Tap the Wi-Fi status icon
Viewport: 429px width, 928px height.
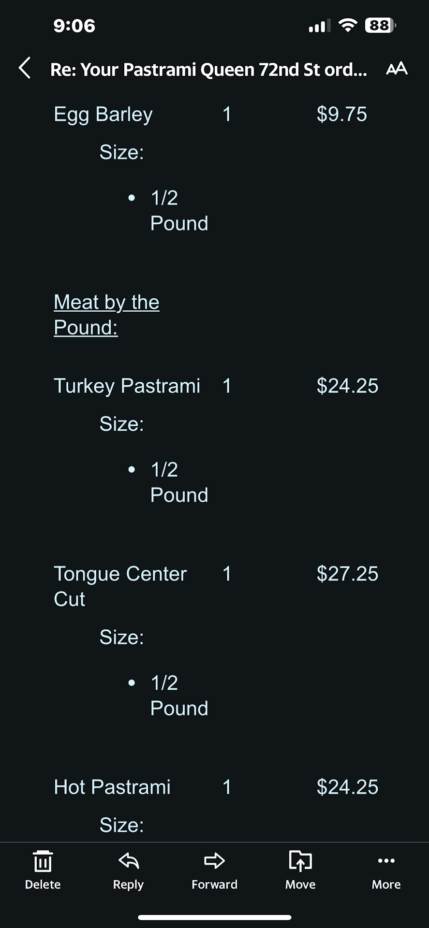click(347, 25)
